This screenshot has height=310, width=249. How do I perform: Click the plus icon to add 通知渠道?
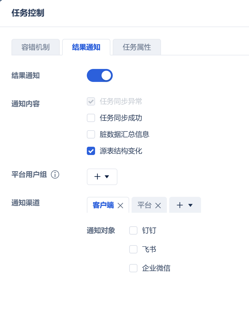[x=180, y=205]
